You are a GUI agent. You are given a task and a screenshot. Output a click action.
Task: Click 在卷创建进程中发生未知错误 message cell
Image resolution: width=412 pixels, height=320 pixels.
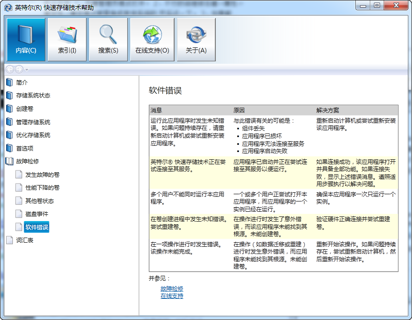pyautogui.click(x=189, y=223)
